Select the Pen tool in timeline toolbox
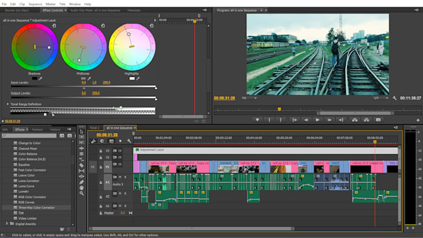 (x=81, y=182)
